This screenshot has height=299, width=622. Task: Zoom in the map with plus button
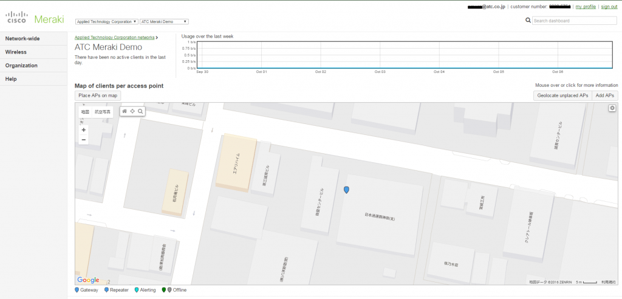click(84, 130)
